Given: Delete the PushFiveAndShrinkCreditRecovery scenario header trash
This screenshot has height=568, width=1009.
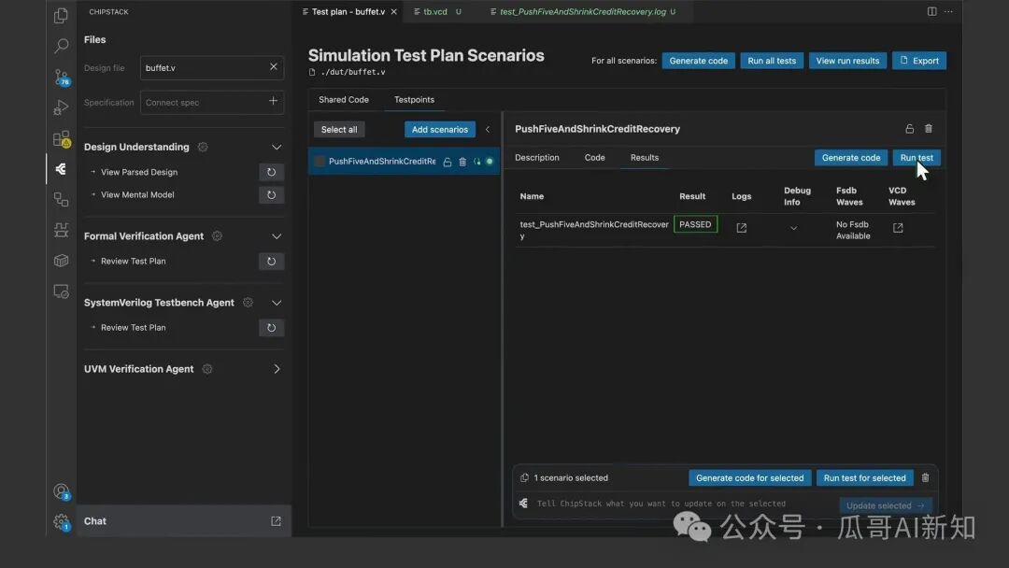Looking at the screenshot, I should tap(928, 129).
